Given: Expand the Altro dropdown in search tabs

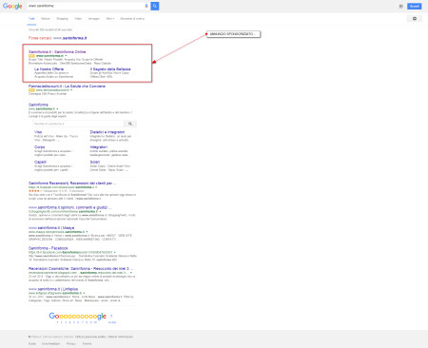Looking at the screenshot, I should (x=110, y=19).
